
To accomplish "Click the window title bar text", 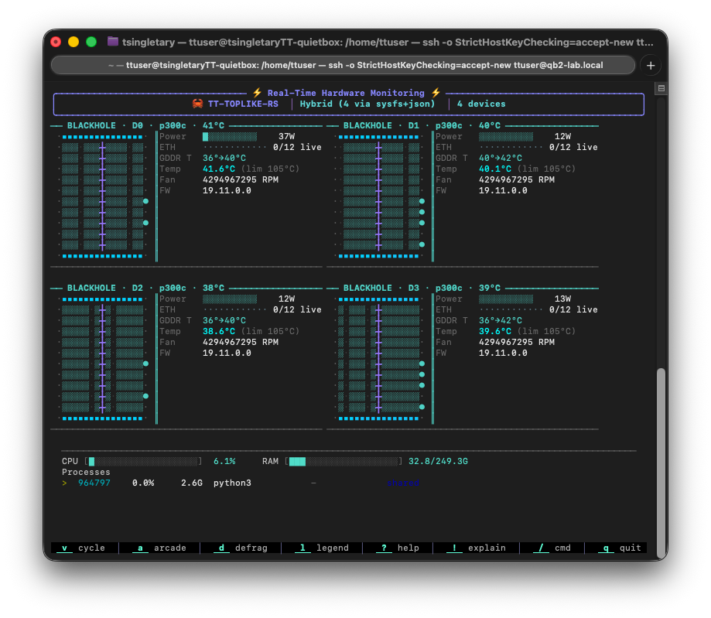I will (388, 43).
